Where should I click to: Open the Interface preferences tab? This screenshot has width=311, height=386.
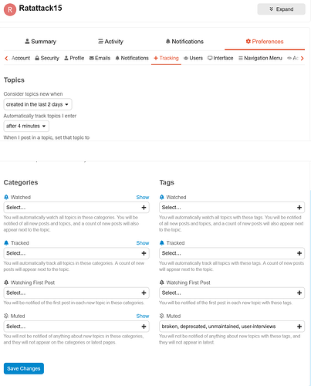(221, 58)
